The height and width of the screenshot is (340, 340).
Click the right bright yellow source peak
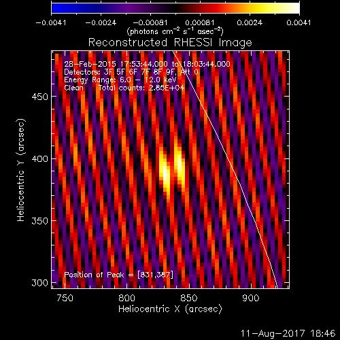(x=180, y=164)
